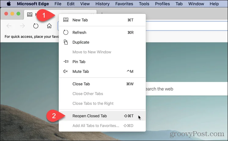Click the New Tab menu icon

66,20
